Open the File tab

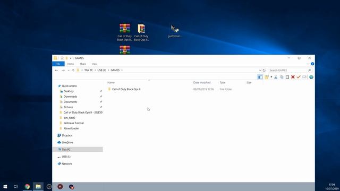click(58, 64)
